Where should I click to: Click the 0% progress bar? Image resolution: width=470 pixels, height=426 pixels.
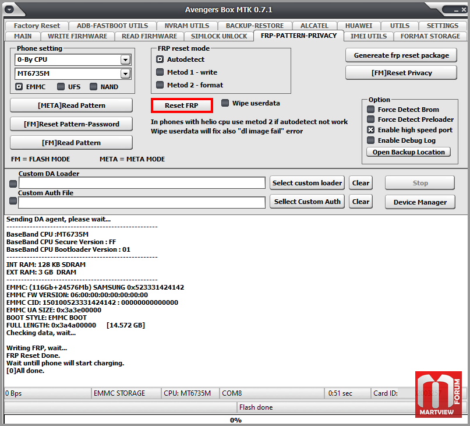click(236, 420)
